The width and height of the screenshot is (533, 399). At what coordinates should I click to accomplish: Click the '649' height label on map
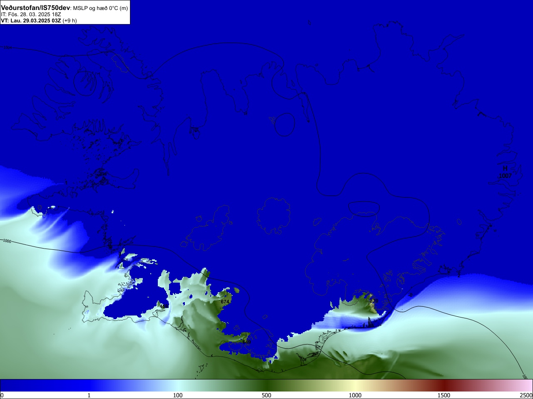pyautogui.click(x=247, y=342)
